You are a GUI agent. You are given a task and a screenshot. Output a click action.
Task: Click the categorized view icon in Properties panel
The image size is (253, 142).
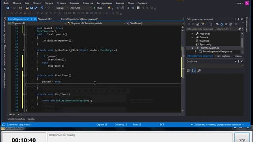[x=189, y=71]
